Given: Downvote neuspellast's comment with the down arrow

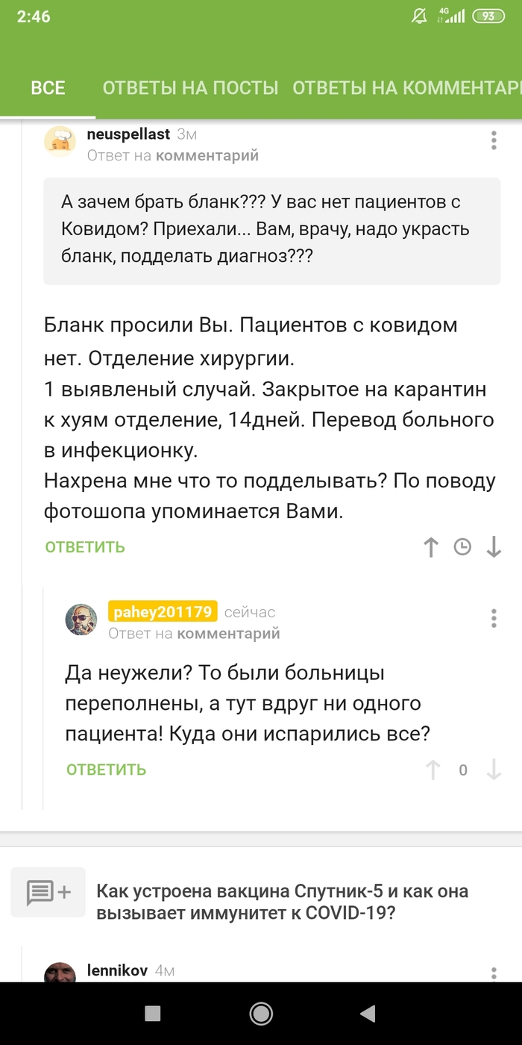Looking at the screenshot, I should tap(494, 547).
